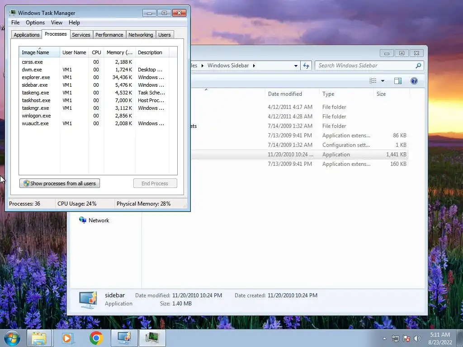Switch to the Networking tab
Screen dimensions: 463x347
pos(141,35)
